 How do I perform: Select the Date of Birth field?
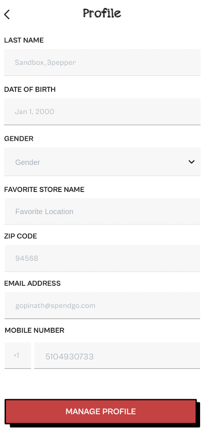pos(102,112)
